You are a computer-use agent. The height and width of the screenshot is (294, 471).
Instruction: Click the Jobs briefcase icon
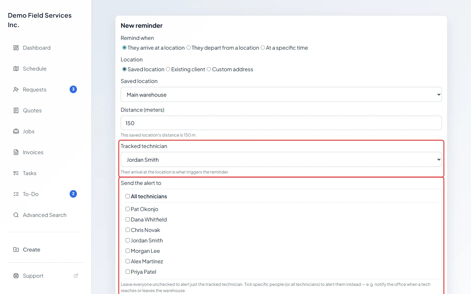(x=16, y=131)
